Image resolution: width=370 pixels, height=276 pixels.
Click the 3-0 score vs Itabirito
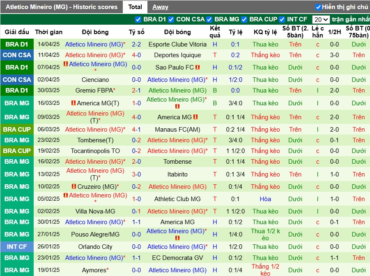pos(136,174)
